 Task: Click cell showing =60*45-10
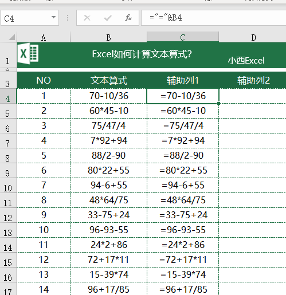coord(183,111)
